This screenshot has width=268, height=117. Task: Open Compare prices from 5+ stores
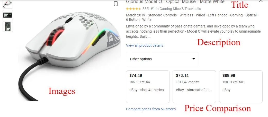[151, 109]
